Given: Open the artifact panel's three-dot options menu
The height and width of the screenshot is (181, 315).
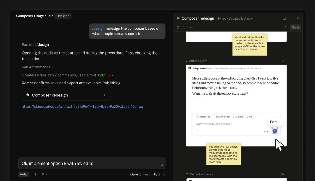Looking at the screenshot, I should click(x=291, y=18).
